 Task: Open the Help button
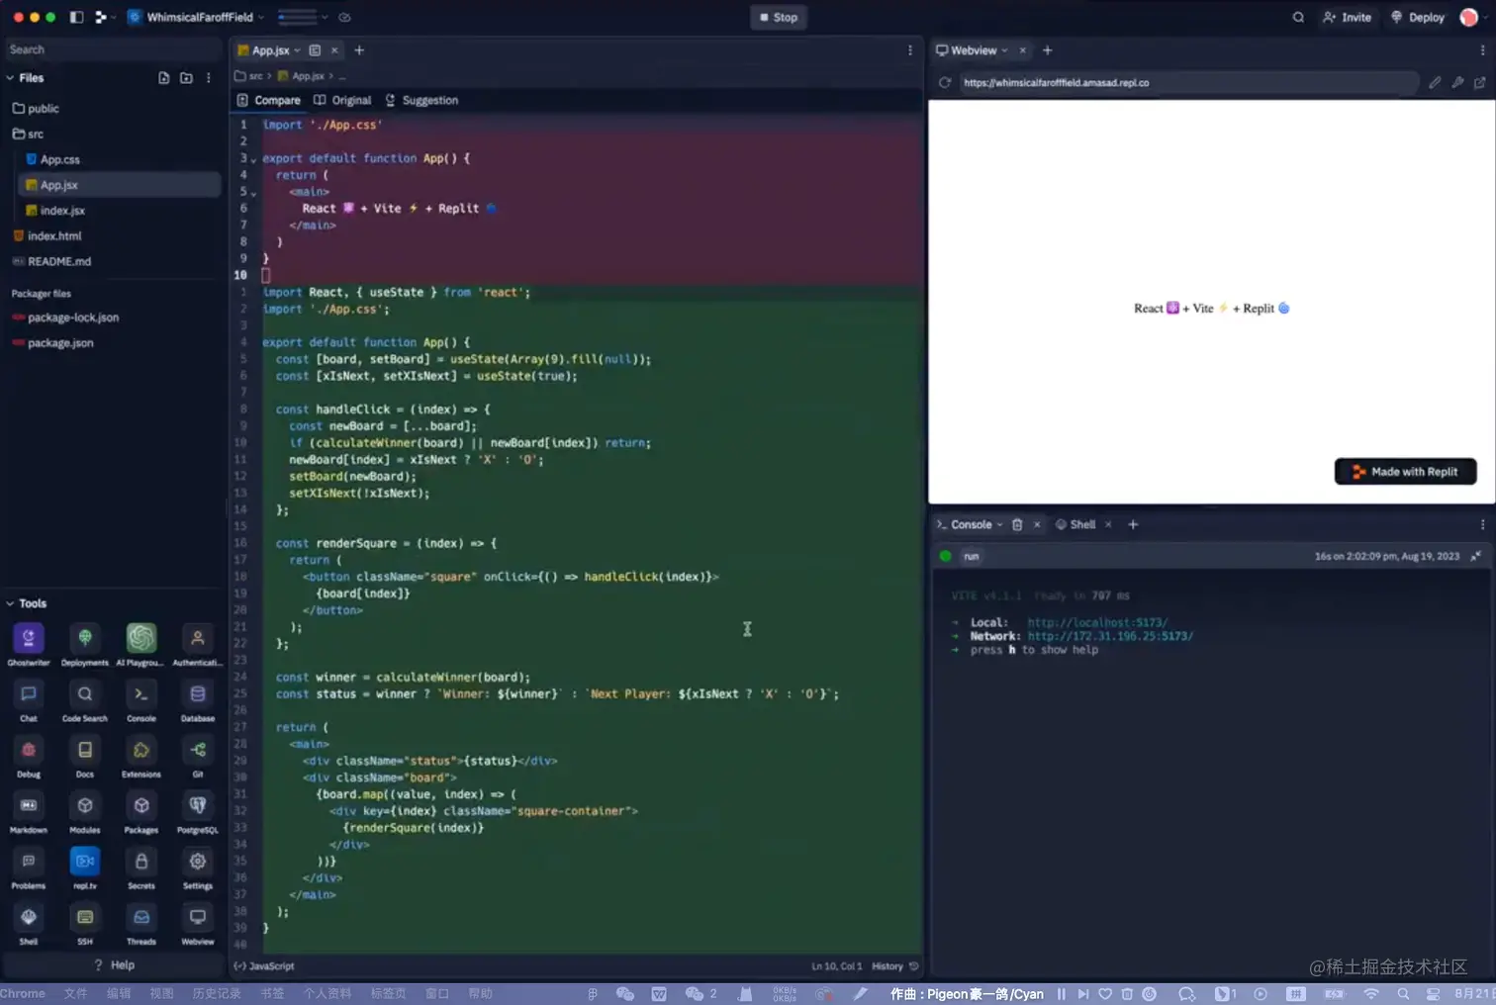coord(114,965)
